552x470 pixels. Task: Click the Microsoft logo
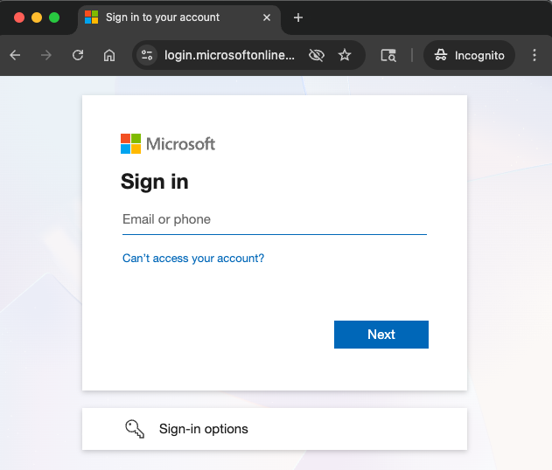168,144
